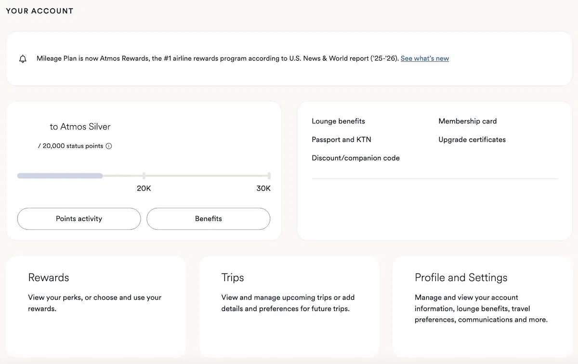Open Lounge benefits

pyautogui.click(x=338, y=121)
